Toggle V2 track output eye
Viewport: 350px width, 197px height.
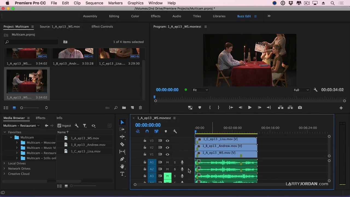(167, 147)
